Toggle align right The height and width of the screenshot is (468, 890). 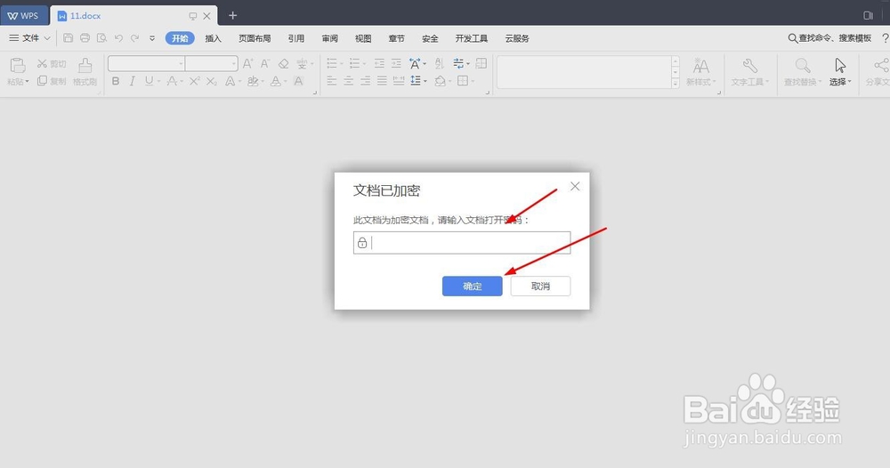pyautogui.click(x=366, y=81)
